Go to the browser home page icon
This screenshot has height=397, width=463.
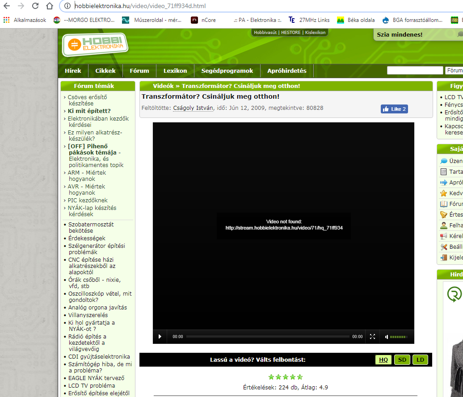(49, 6)
